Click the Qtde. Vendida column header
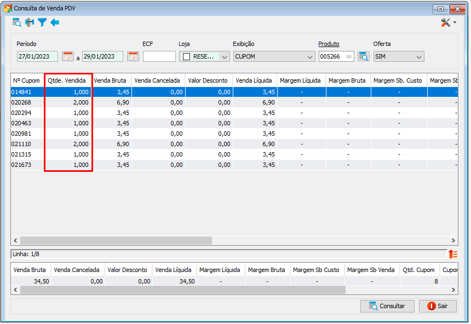 pyautogui.click(x=67, y=80)
